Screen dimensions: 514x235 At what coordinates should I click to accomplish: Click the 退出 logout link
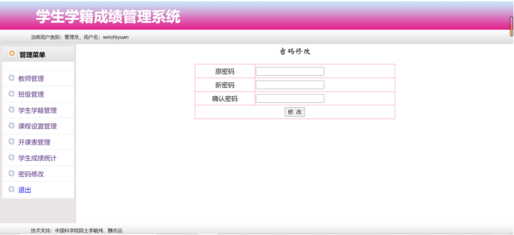tap(25, 190)
